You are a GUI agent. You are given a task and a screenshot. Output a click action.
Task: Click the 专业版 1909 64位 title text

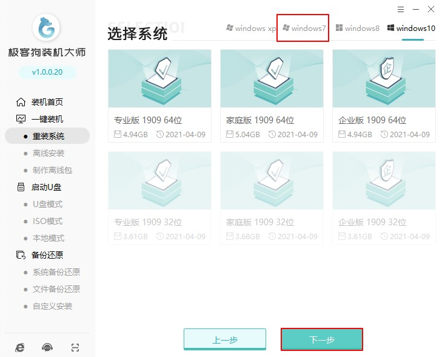(x=148, y=120)
